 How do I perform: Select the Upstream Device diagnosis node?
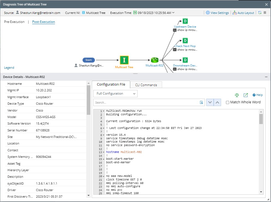point(185,21)
